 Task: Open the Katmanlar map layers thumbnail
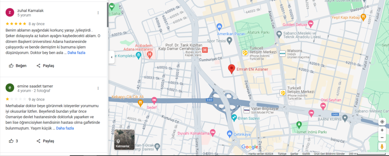tap(125, 139)
